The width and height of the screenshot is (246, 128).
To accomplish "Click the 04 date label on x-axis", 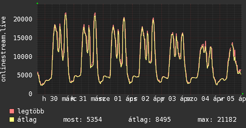I will 205,99.
